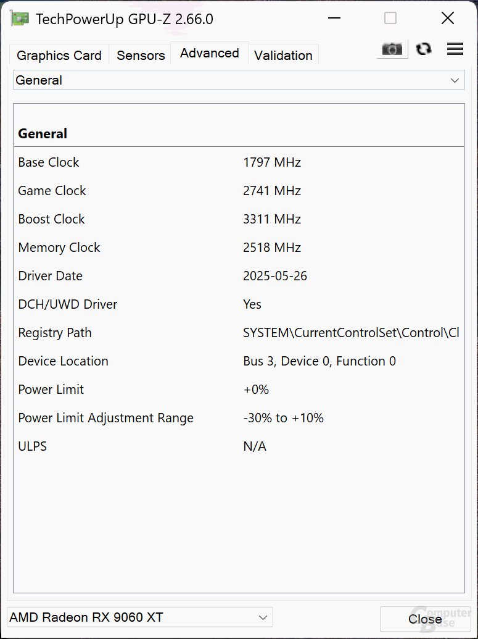Minimize the GPU-Z window
478x639 pixels.
tap(334, 19)
